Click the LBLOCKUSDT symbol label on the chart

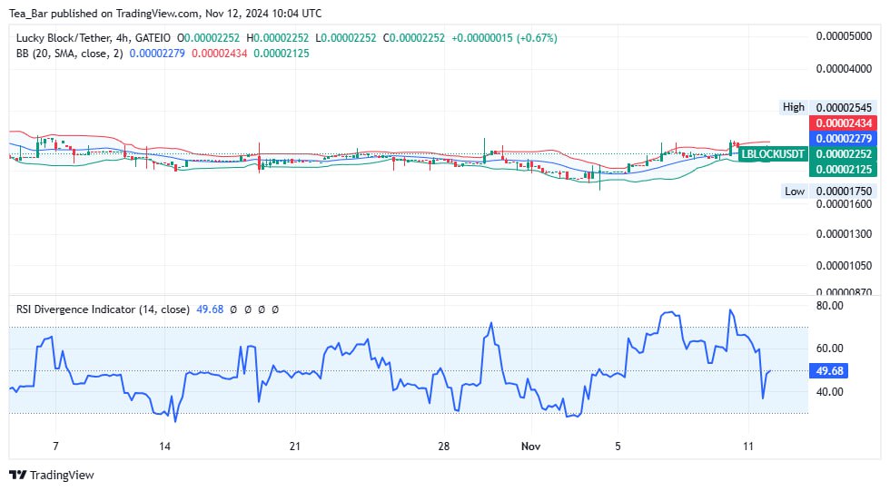tap(773, 153)
